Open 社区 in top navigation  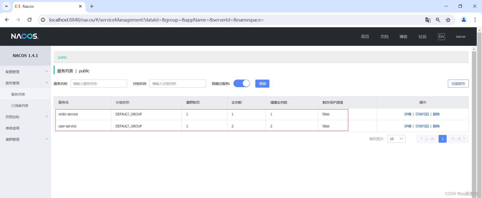tap(423, 37)
